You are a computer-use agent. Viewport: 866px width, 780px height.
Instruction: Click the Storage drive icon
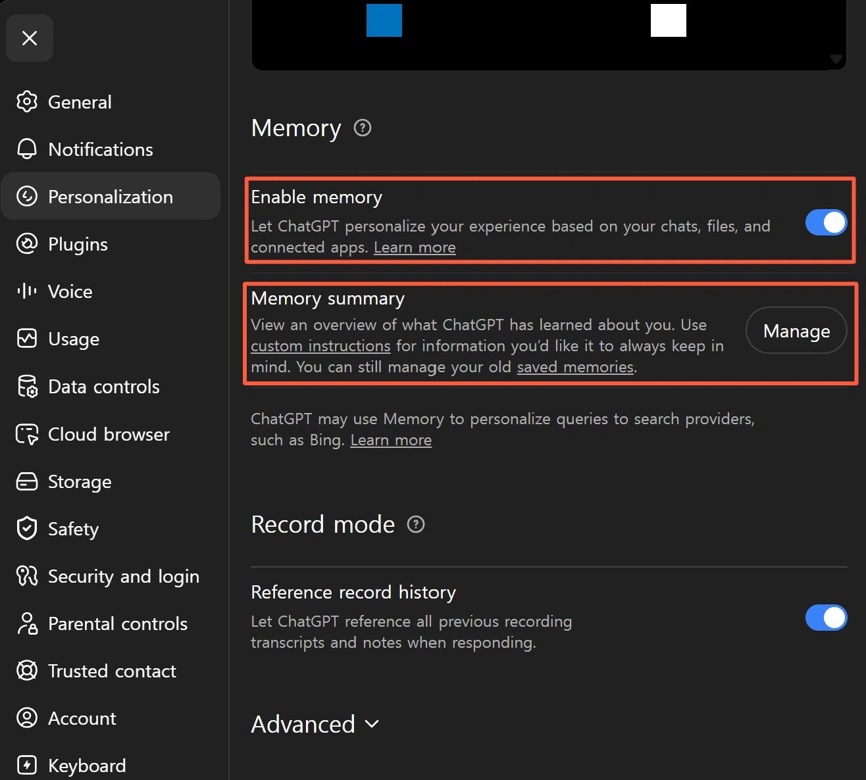[x=27, y=481]
